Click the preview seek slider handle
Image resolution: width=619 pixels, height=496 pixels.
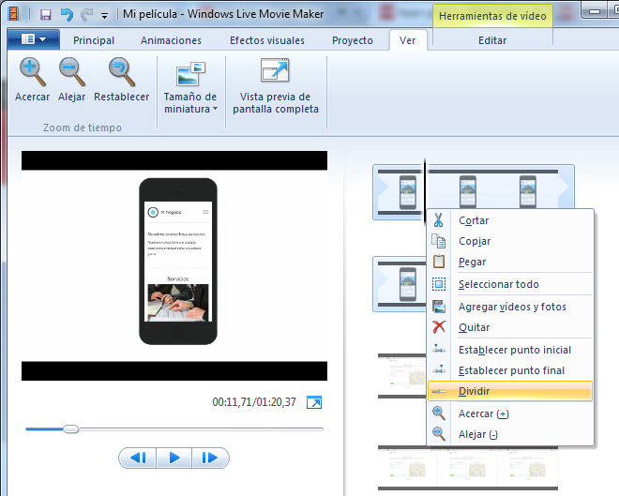(x=70, y=428)
